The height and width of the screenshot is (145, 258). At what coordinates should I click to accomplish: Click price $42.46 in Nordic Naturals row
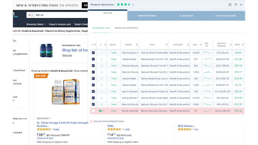(x=238, y=111)
